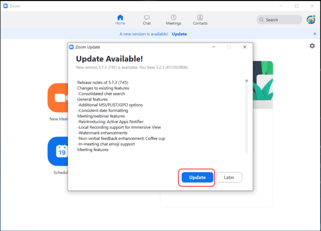The image size is (321, 231).
Task: Click the Zoom Update dialog logo icon
Action: click(71, 47)
